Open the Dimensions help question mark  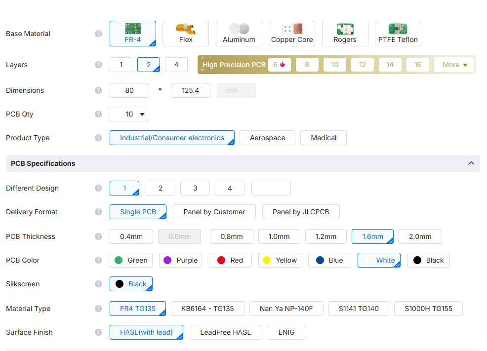pyautogui.click(x=98, y=90)
